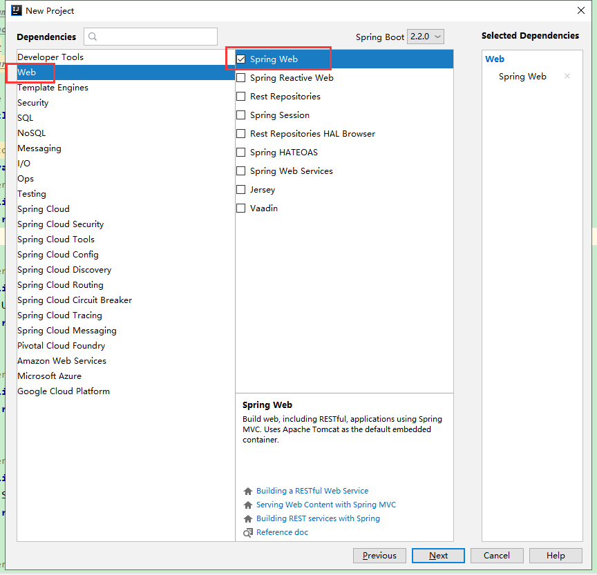Select Spring Cloud Tracing category

pyautogui.click(x=126, y=315)
